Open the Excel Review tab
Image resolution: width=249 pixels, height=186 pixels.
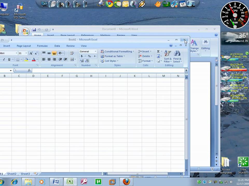pyautogui.click(x=71, y=46)
